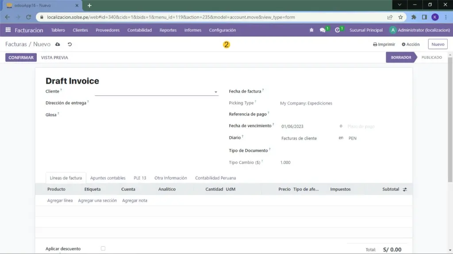Open the Odoo apps grid menu
Image resolution: width=453 pixels, height=254 pixels.
point(8,30)
